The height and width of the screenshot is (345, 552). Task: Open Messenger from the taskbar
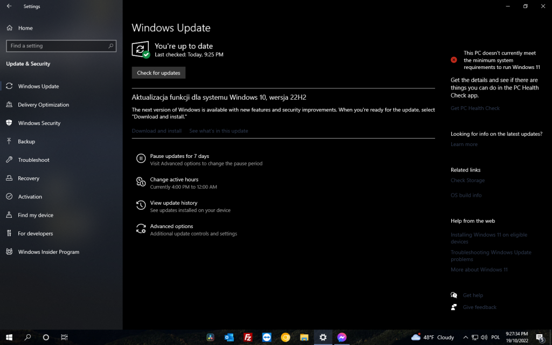tap(342, 337)
